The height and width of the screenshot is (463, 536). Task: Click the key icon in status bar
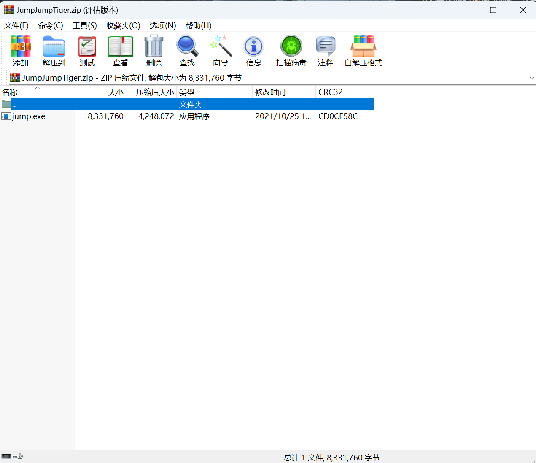[x=18, y=456]
